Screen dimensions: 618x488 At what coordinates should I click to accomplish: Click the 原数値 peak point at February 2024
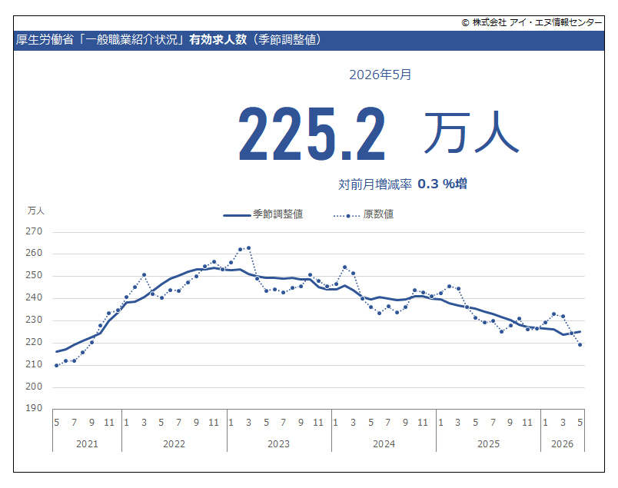pos(345,267)
